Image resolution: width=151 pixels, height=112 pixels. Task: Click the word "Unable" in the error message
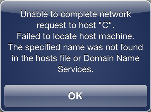click(x=34, y=14)
